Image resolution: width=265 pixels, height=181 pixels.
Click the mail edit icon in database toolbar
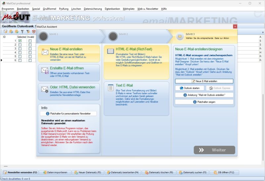6,31
